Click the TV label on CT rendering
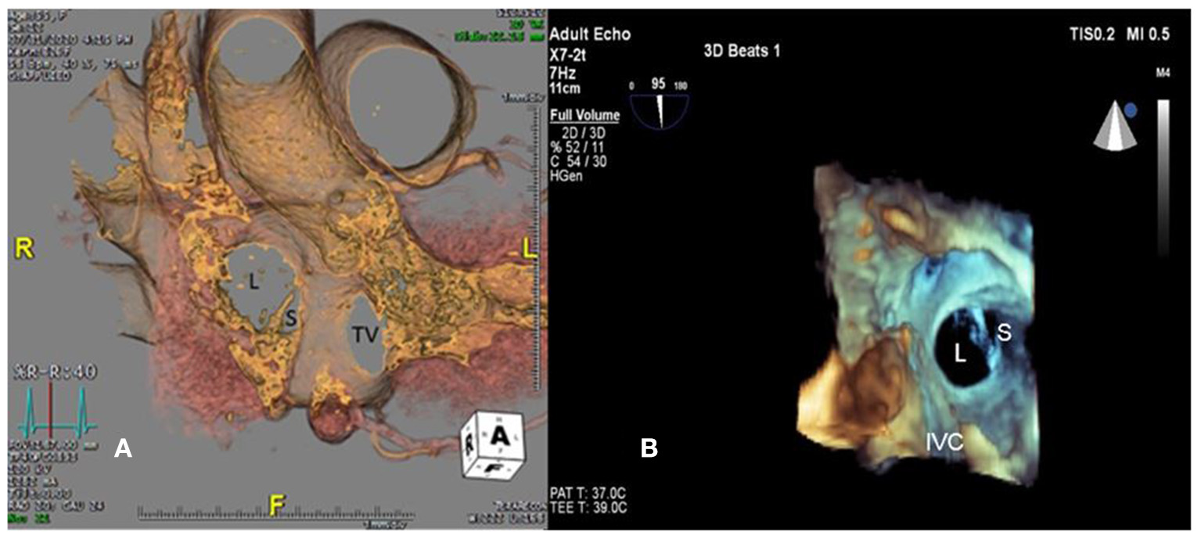 (x=365, y=335)
